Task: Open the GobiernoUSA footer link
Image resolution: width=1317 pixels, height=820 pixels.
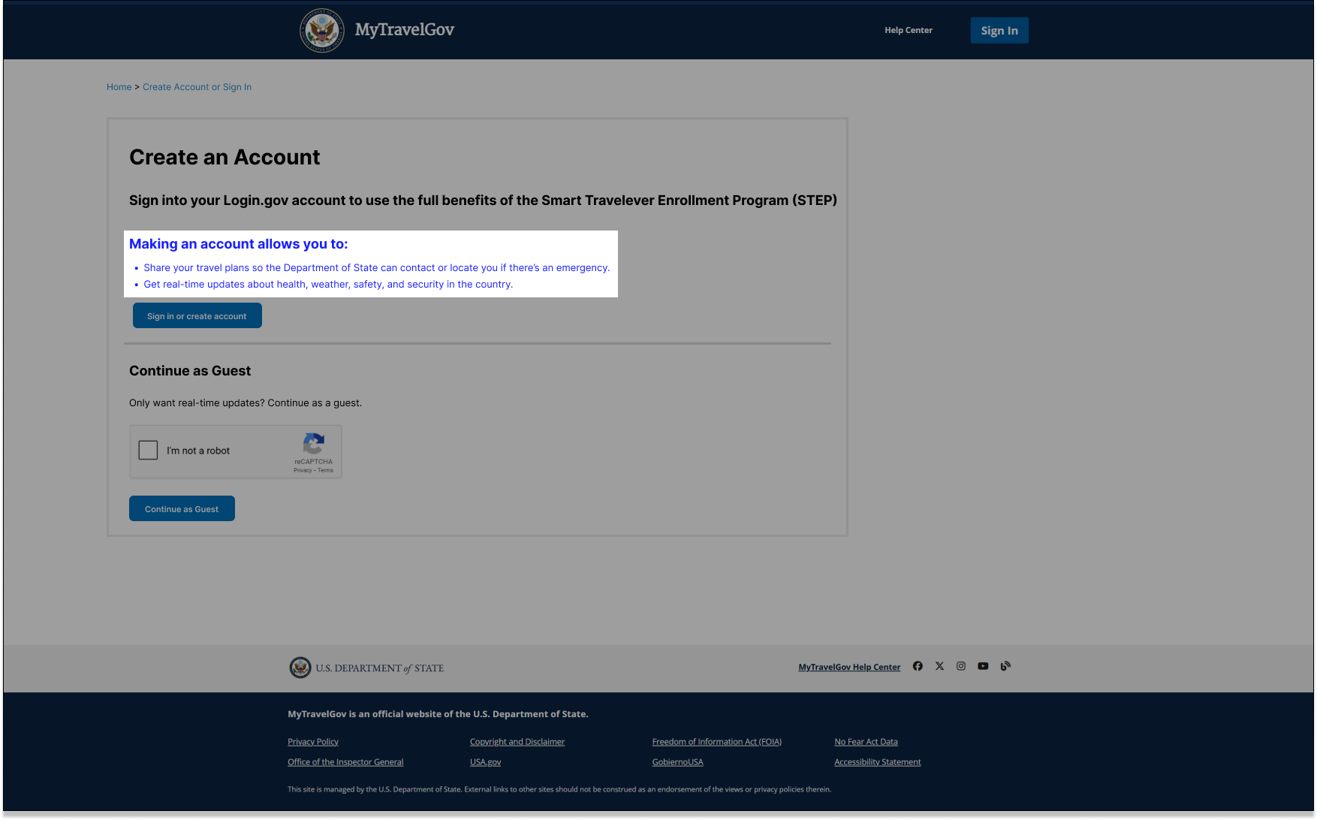Action: [x=678, y=762]
